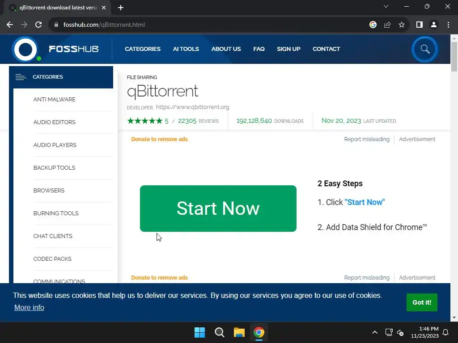Open the tab search chevron
This screenshot has height=343, width=458.
click(x=386, y=6)
